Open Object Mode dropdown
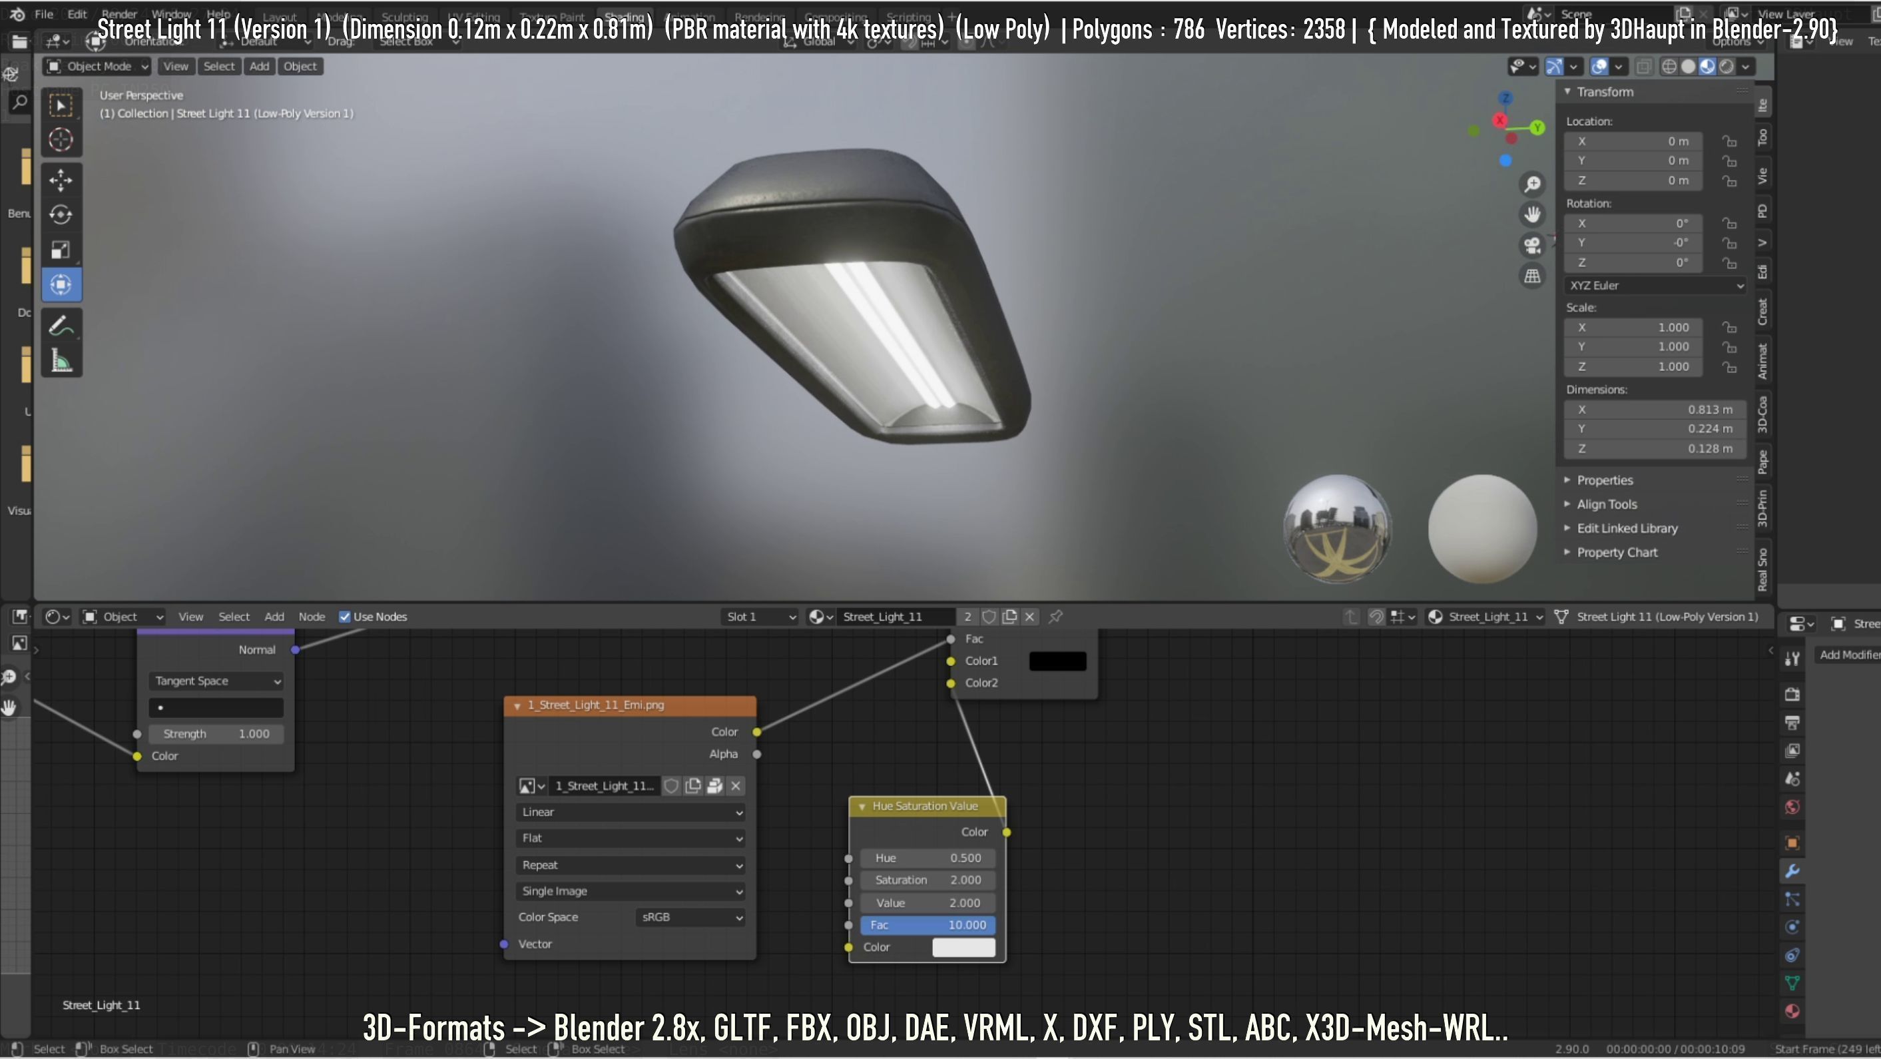This screenshot has width=1881, height=1059. coord(97,67)
